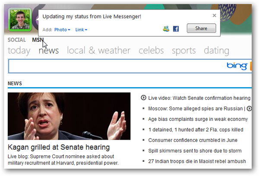259x176 pixels.
Task: Close the status update box
Action: 214,16
